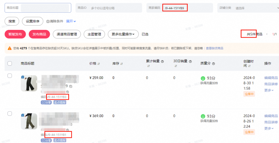Click blue badge on ¥369.00 product thumbnail

[x=22, y=115]
